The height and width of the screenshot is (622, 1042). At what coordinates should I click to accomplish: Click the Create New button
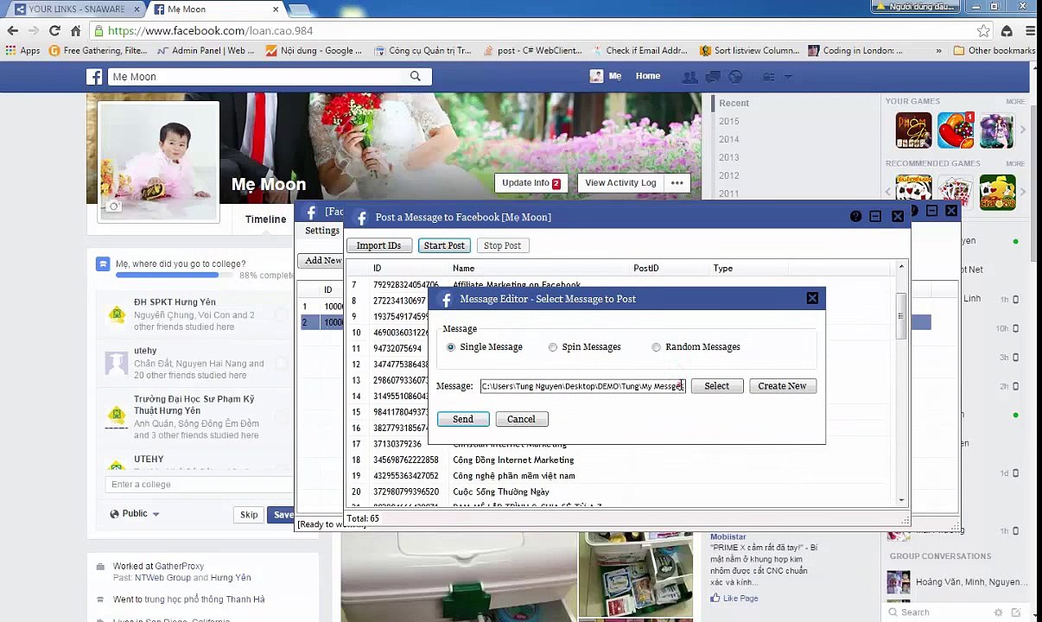[782, 386]
